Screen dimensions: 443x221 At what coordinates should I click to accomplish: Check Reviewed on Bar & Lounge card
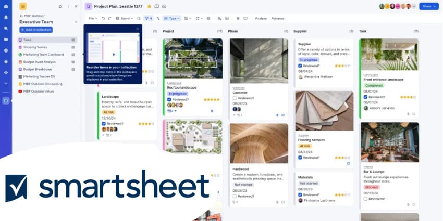tap(365, 199)
